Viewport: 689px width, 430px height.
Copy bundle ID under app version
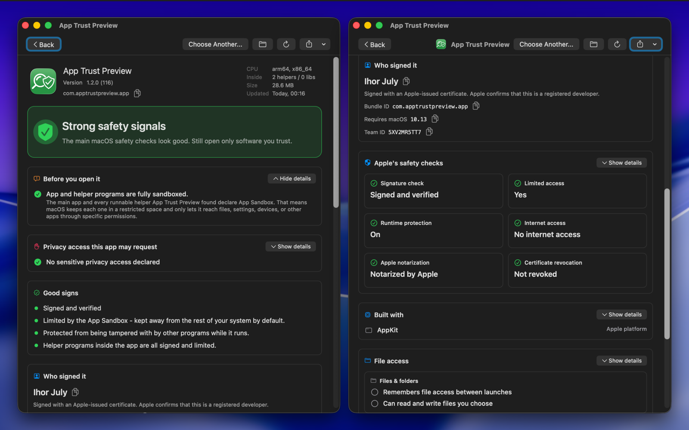coord(137,93)
